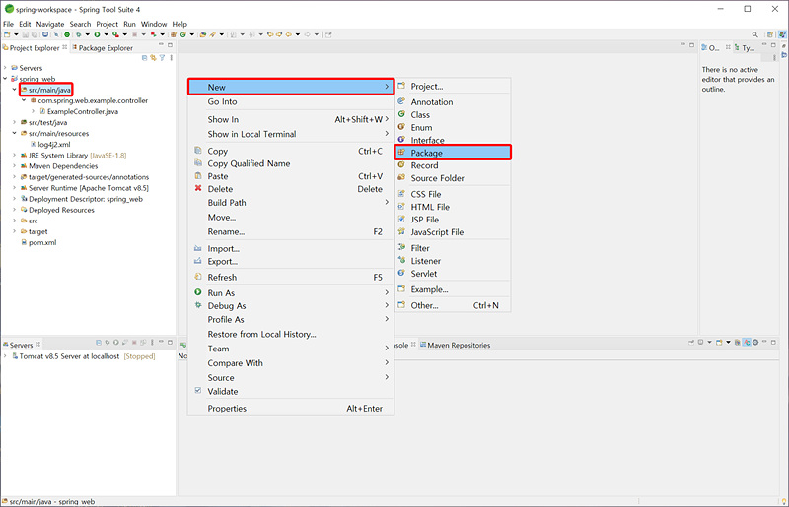
Task: Click the Servers view tab
Action: (21, 345)
